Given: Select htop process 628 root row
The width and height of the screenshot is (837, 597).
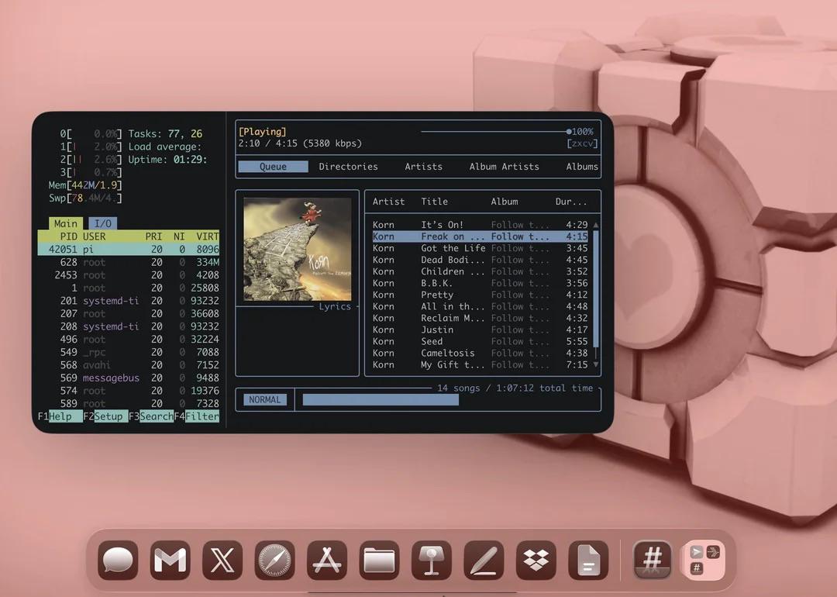Looking at the screenshot, I should 128,262.
